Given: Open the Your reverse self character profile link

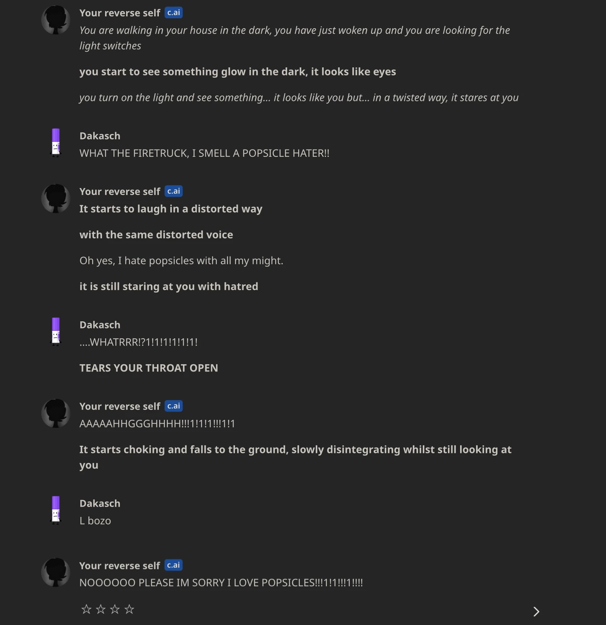Looking at the screenshot, I should tap(120, 191).
